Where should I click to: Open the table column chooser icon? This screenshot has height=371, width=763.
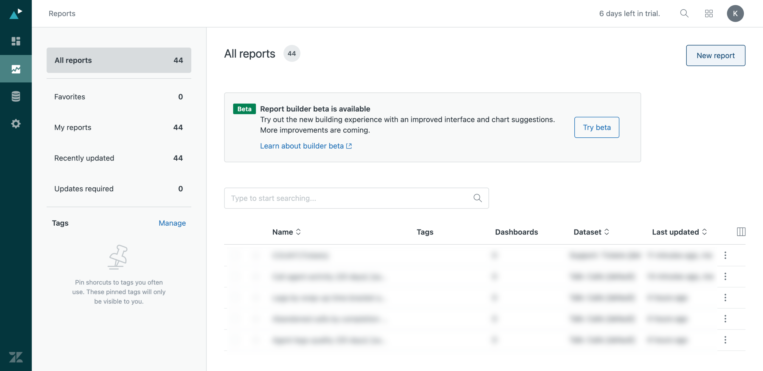coord(741,232)
